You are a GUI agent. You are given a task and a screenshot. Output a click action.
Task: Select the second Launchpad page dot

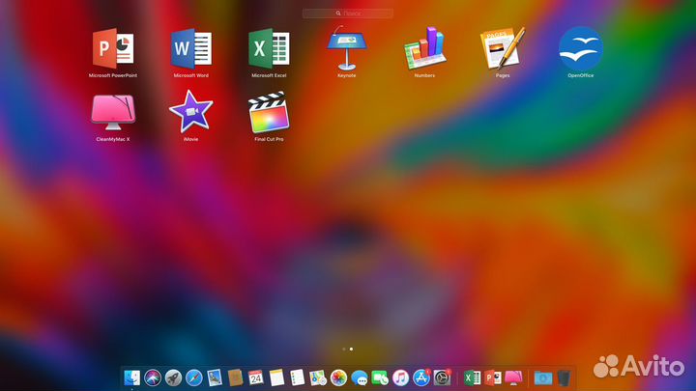351,349
